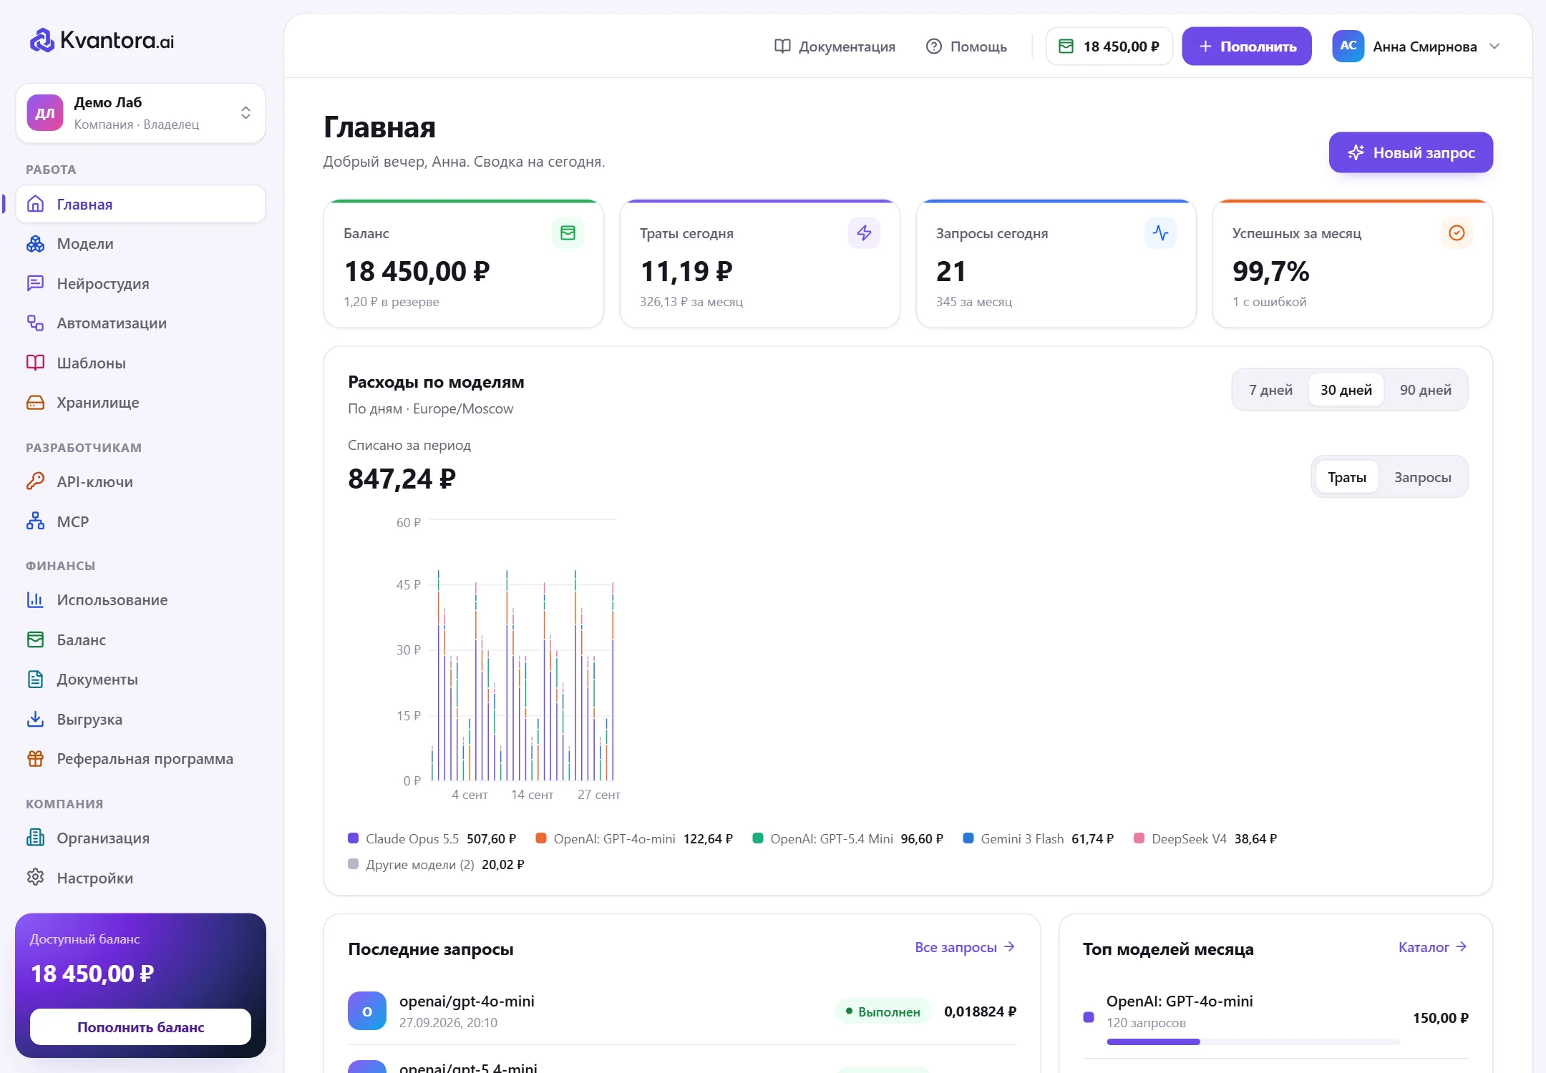Open Выгрузка via its download icon

tap(35, 719)
